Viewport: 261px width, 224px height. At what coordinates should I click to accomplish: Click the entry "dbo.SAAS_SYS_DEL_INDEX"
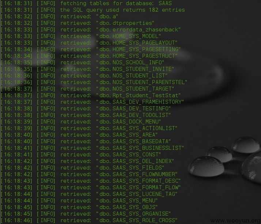click(x=135, y=161)
